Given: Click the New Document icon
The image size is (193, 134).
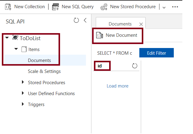Looking at the screenshot, I should tap(99, 35).
